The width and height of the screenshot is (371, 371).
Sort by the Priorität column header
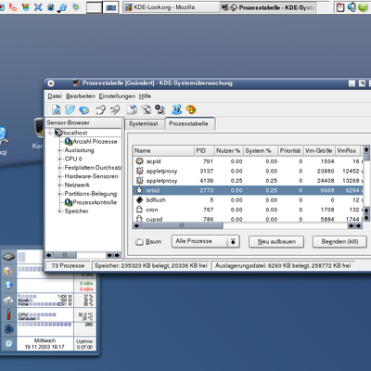(290, 150)
